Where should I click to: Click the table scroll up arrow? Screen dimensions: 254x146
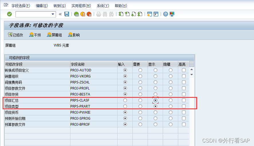(x=192, y=69)
